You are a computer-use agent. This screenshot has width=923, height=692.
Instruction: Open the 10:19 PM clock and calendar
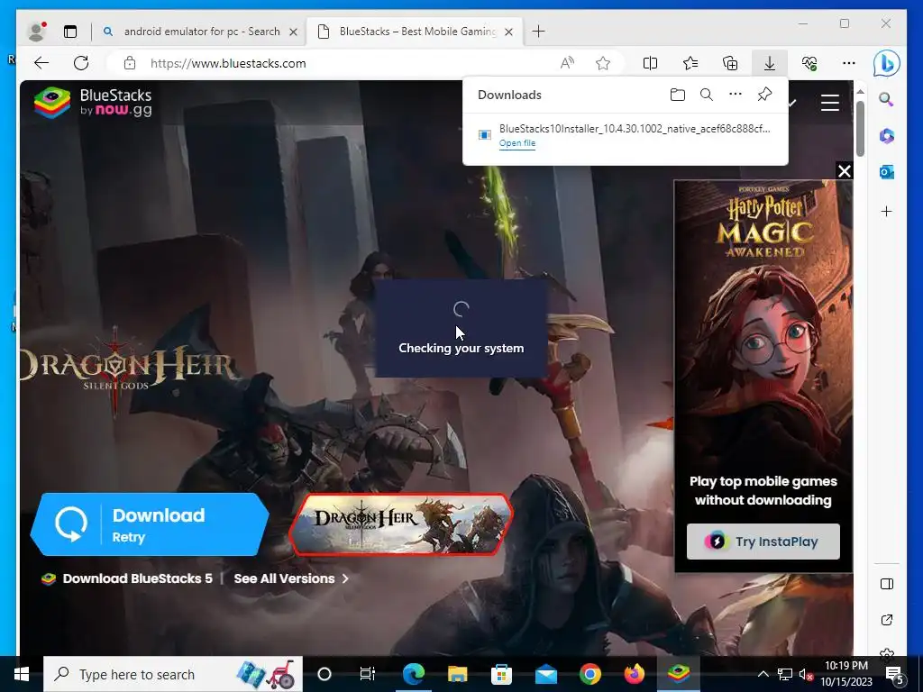pos(846,674)
